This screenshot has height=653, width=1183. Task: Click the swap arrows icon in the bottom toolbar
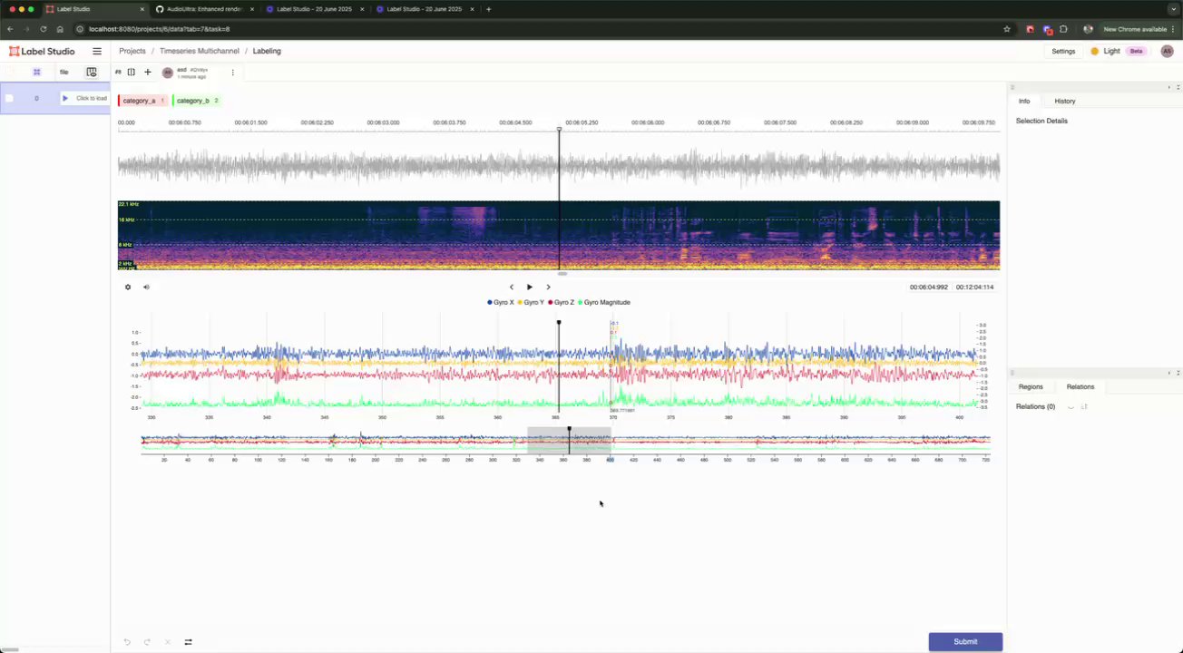[189, 642]
